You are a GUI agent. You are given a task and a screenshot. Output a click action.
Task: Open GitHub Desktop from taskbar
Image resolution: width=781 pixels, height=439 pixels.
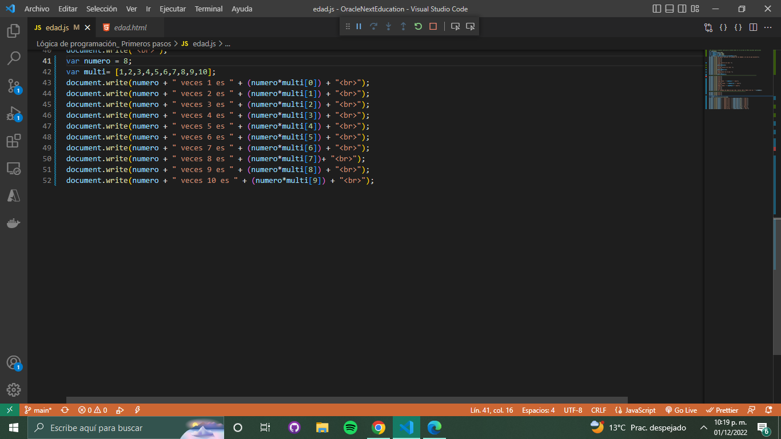294,428
